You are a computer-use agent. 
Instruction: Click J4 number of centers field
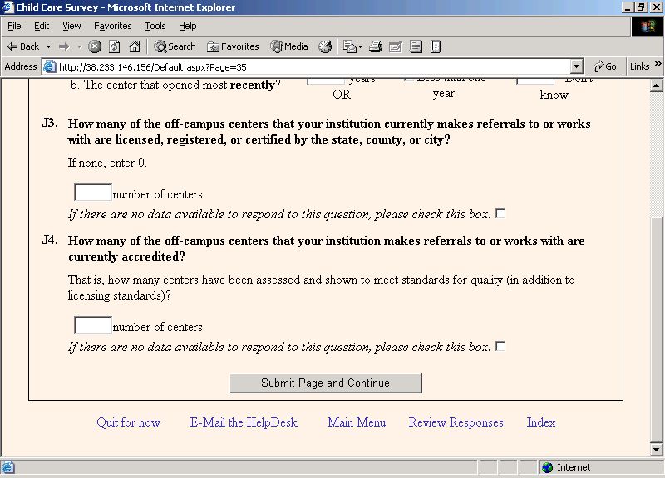(93, 325)
